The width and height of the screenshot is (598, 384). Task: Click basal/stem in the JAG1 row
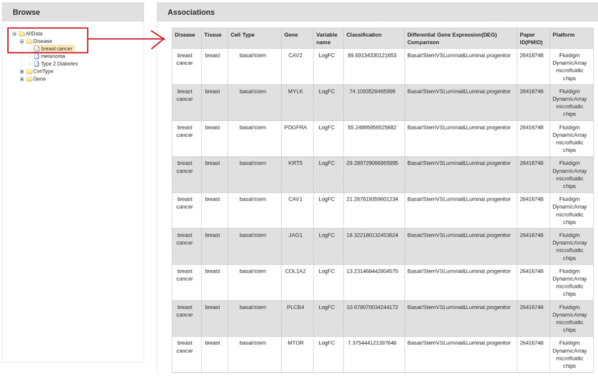(x=253, y=235)
